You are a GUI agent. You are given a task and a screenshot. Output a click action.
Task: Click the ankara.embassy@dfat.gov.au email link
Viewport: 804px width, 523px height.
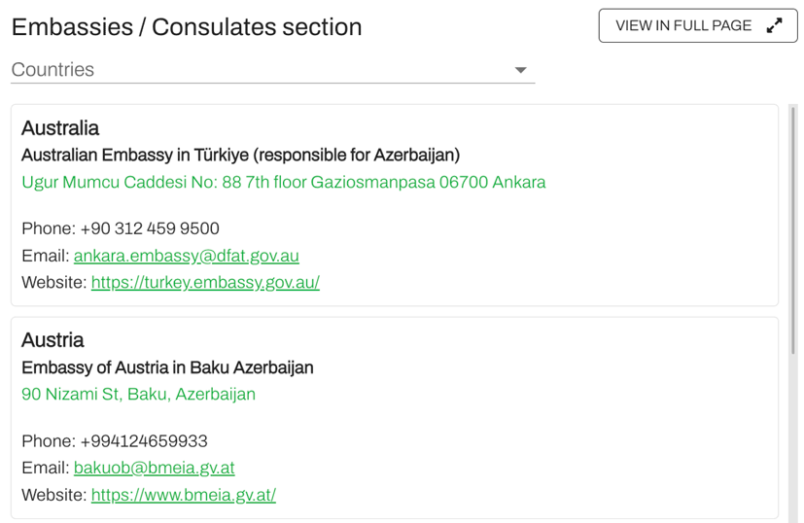pyautogui.click(x=186, y=256)
